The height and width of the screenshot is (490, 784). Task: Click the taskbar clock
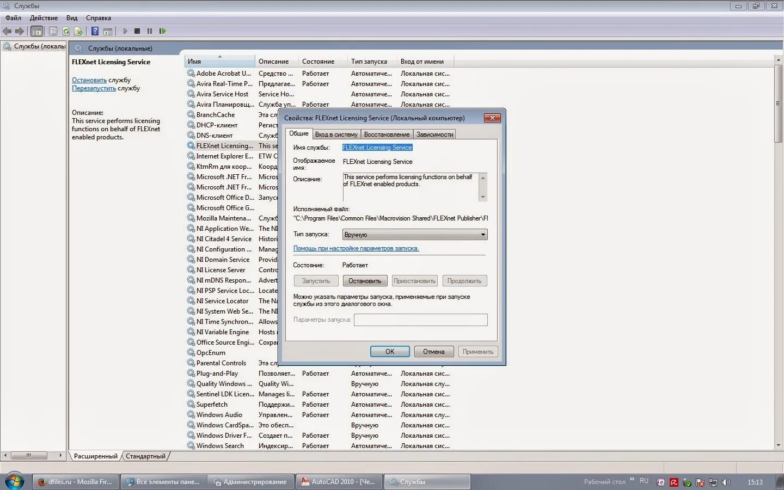(755, 482)
